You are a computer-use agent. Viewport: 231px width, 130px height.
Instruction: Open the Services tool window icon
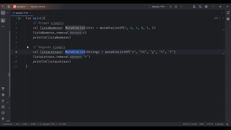pyautogui.click(x=3, y=95)
